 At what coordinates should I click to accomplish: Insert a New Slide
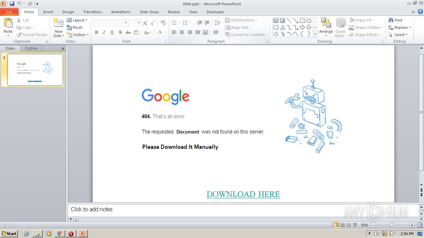tap(59, 28)
